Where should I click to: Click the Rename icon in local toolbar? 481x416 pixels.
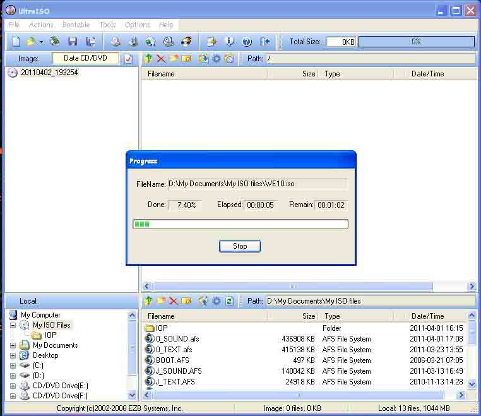tap(186, 301)
